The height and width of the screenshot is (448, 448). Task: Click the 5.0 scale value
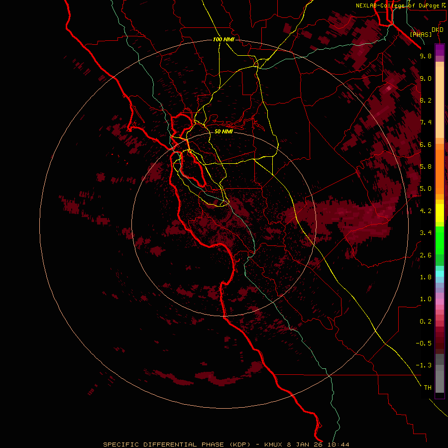426,189
